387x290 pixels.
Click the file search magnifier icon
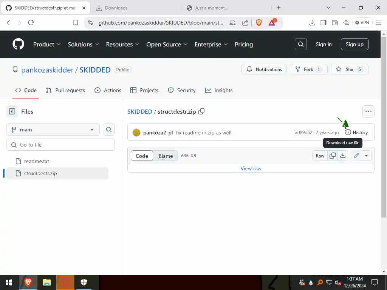pos(108,130)
